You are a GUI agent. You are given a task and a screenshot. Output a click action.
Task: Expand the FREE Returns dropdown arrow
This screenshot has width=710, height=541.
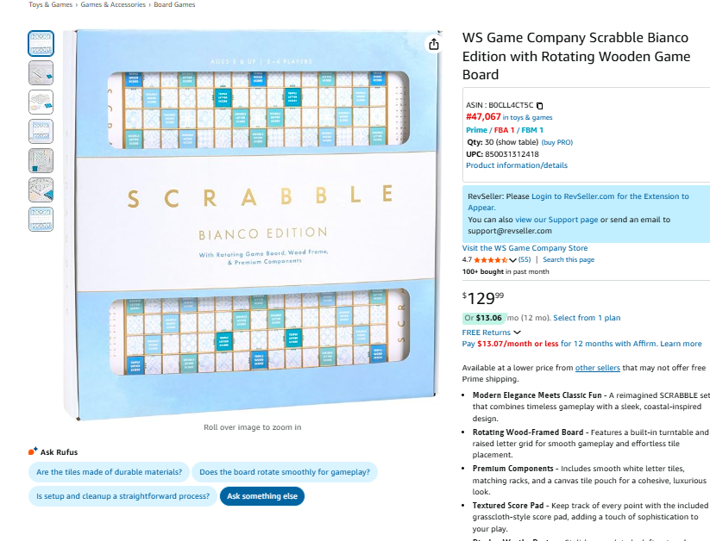pos(518,333)
